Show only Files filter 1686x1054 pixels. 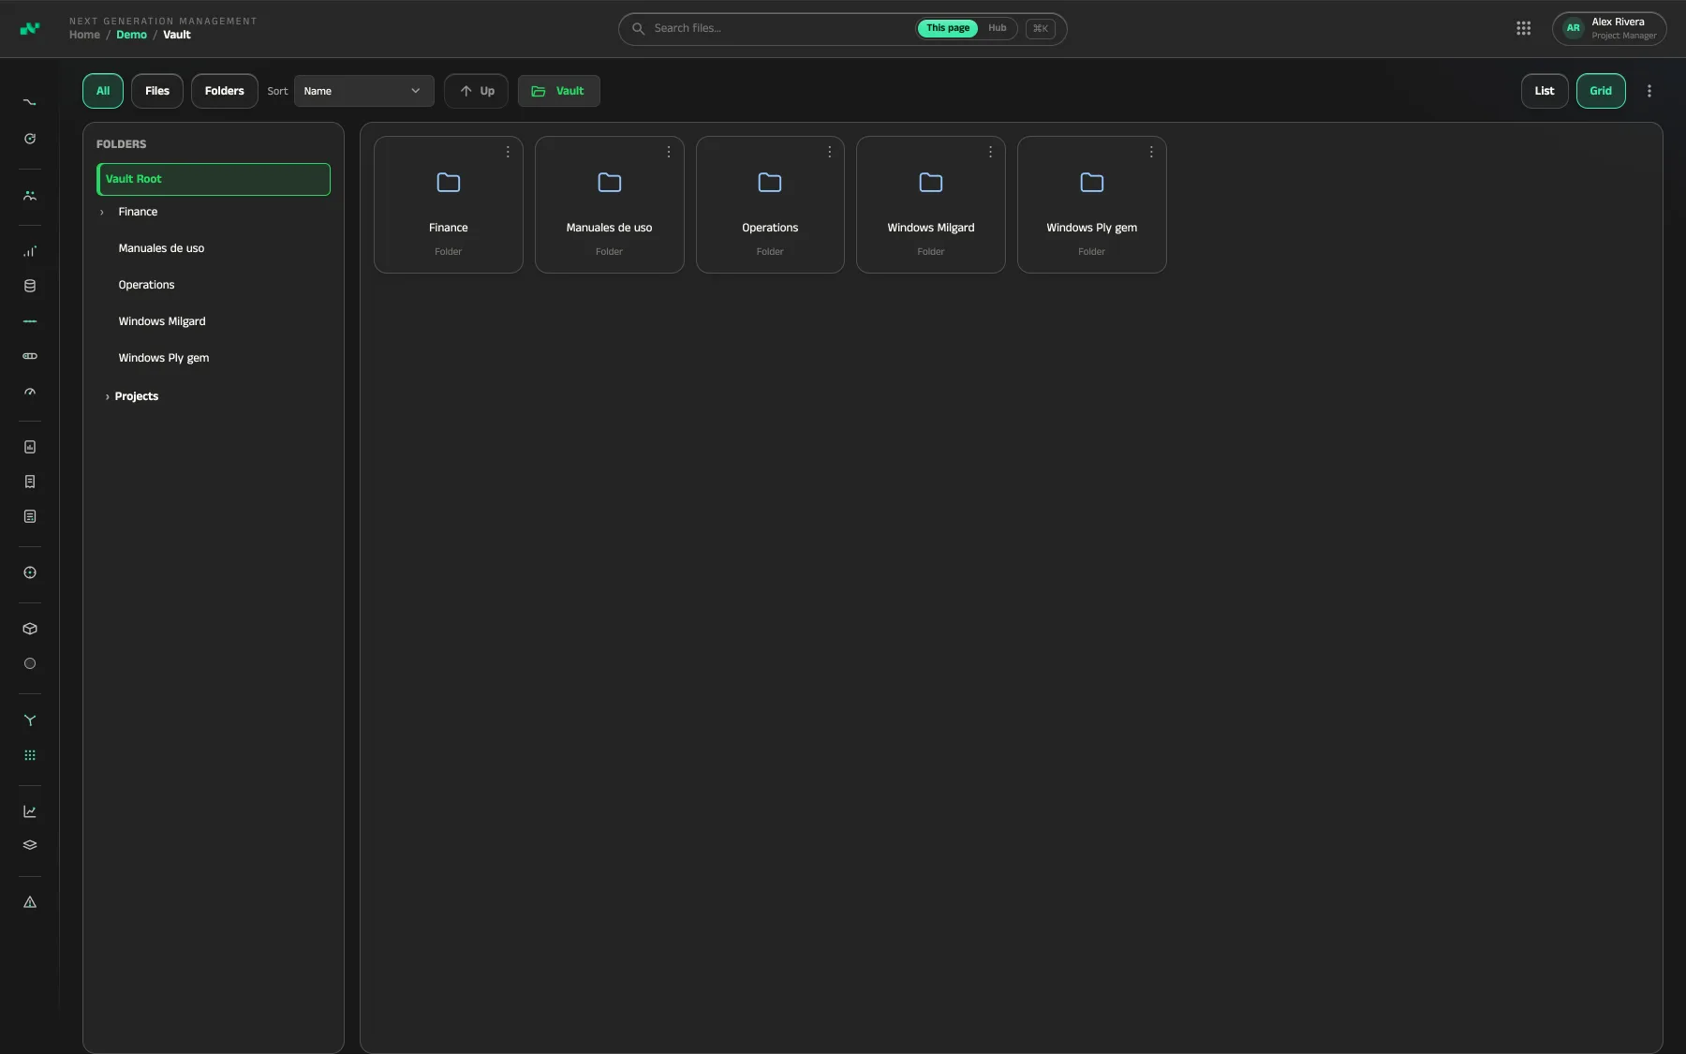point(157,91)
